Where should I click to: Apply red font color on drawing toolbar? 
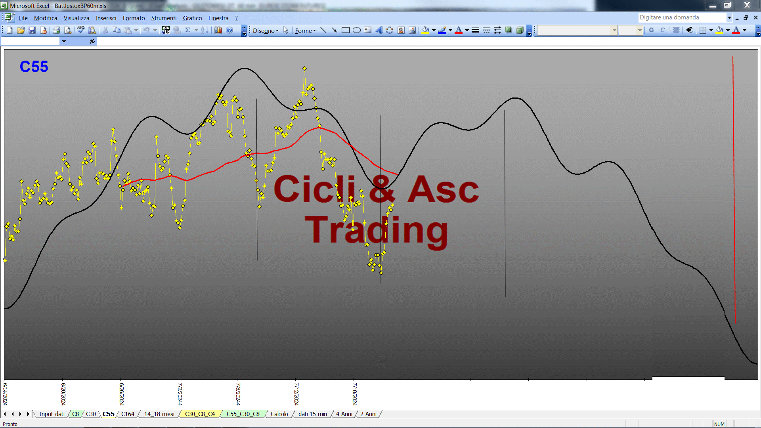tap(459, 30)
